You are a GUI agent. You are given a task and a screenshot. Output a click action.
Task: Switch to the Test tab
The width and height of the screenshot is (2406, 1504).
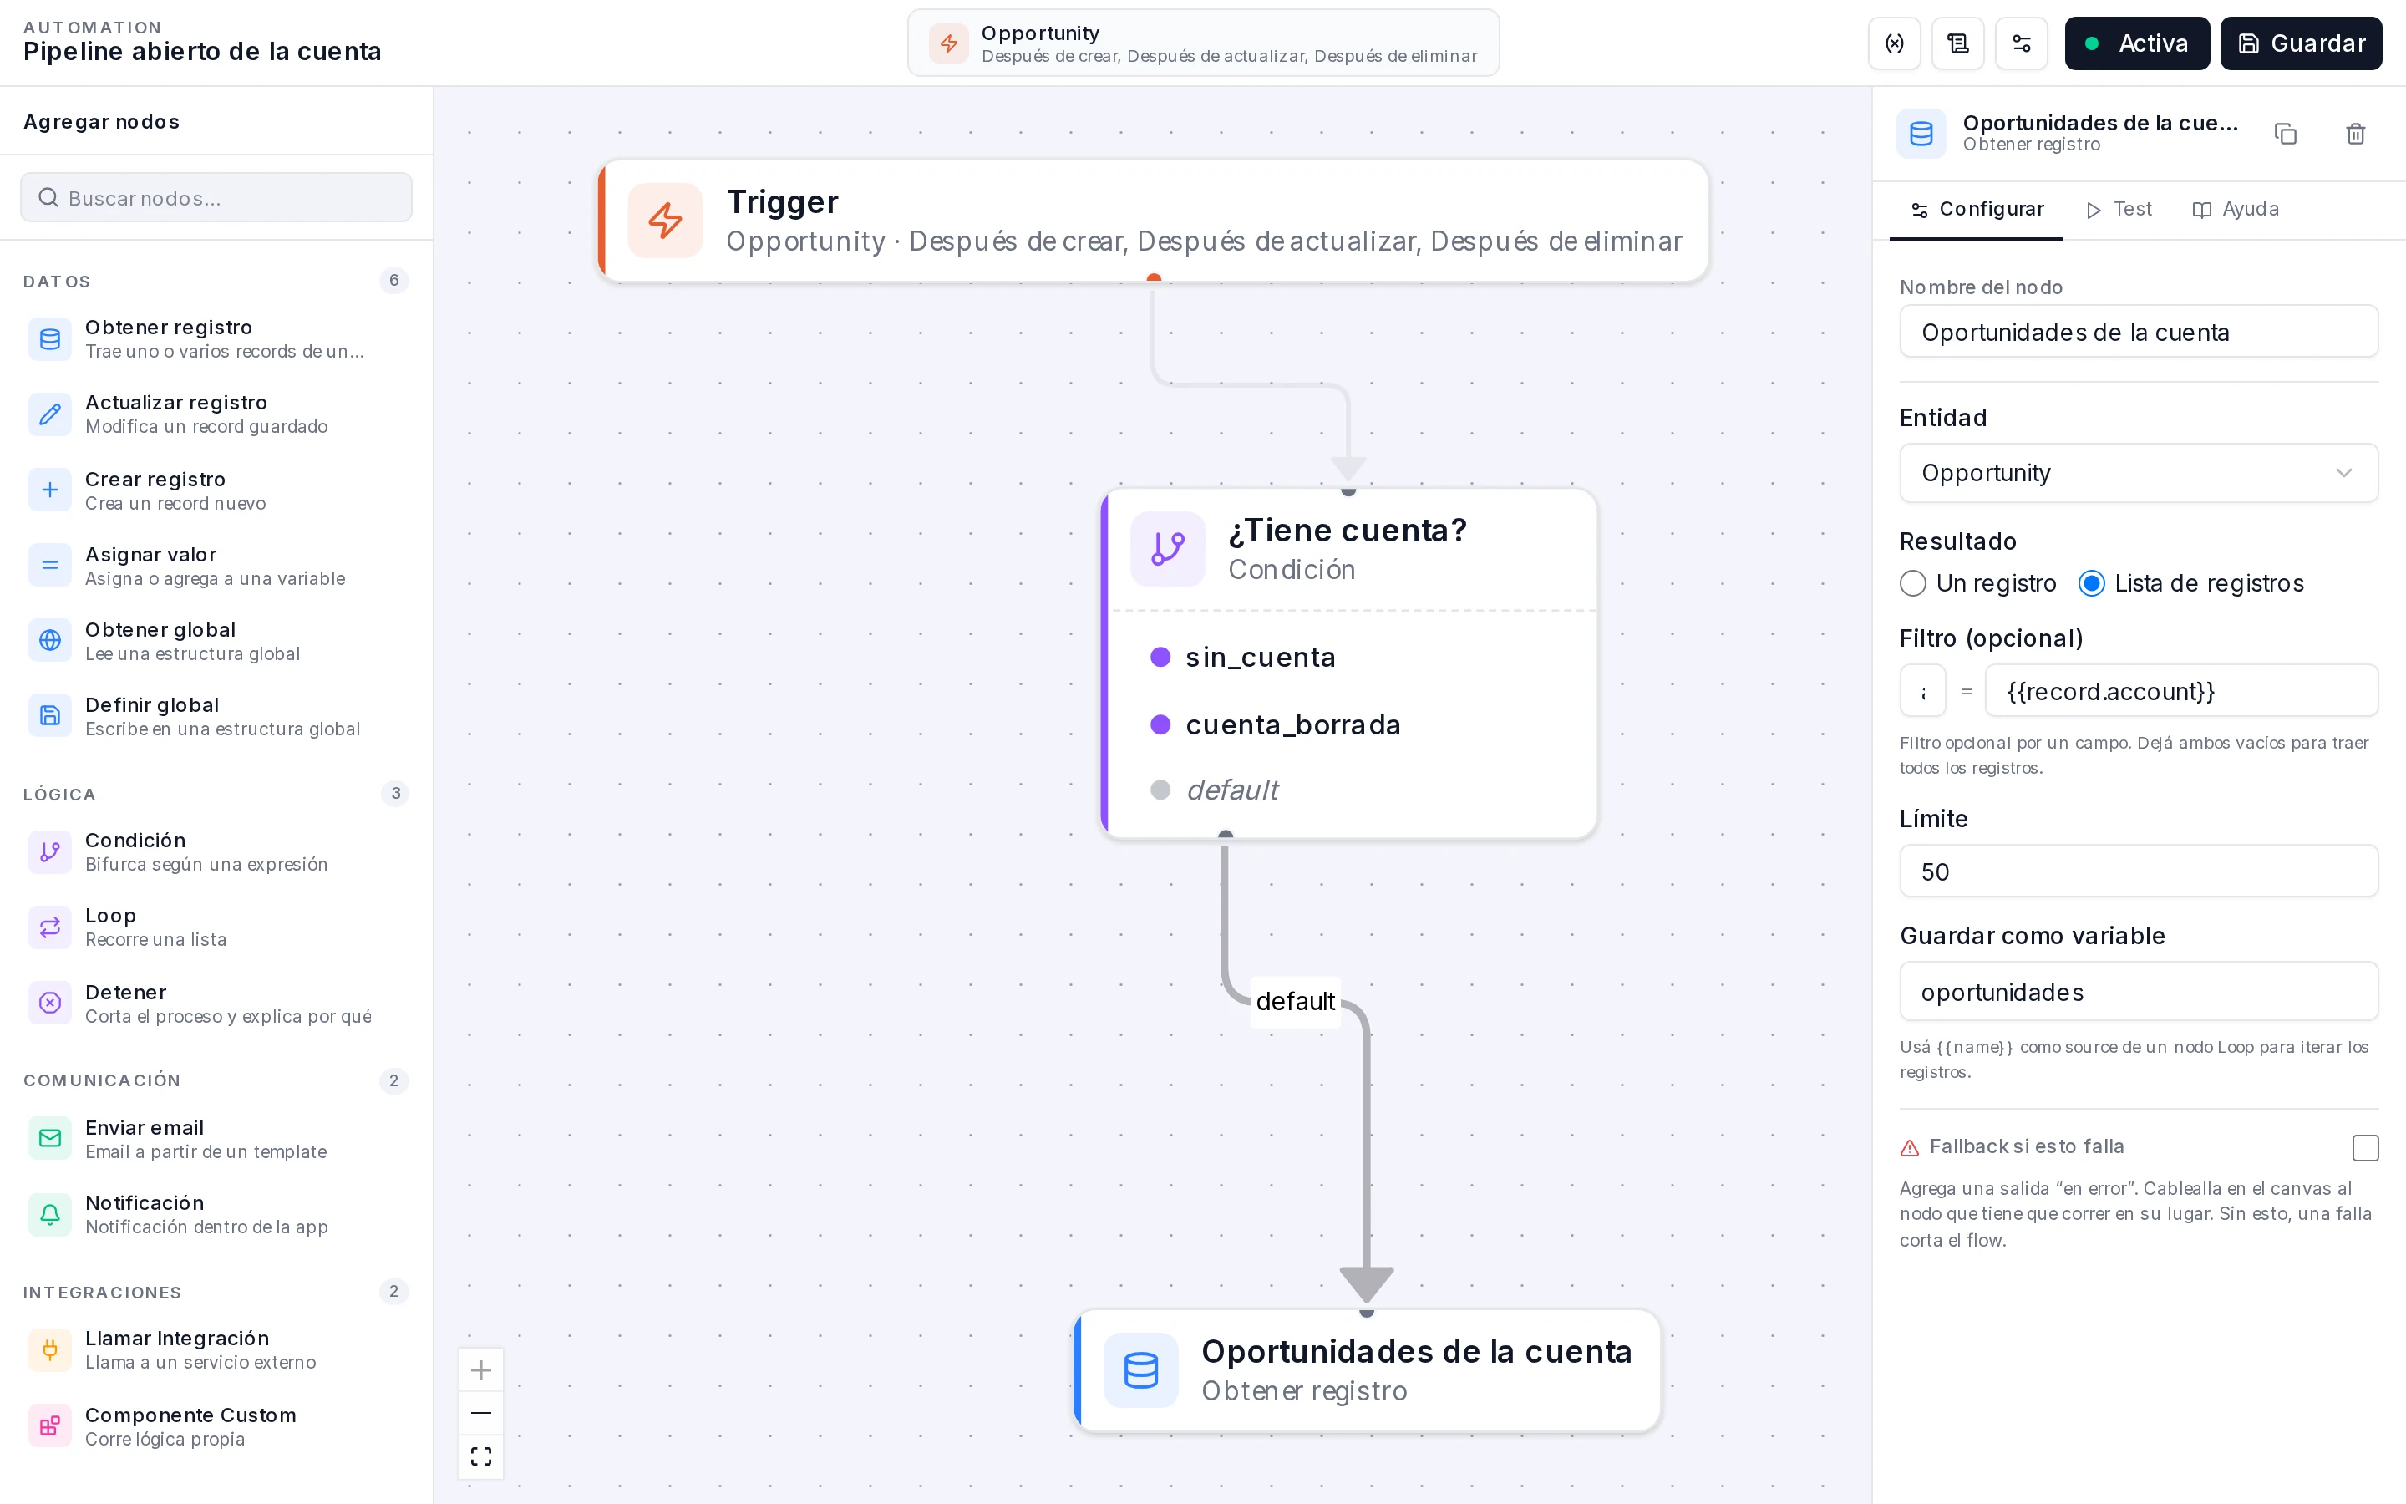(x=2119, y=209)
